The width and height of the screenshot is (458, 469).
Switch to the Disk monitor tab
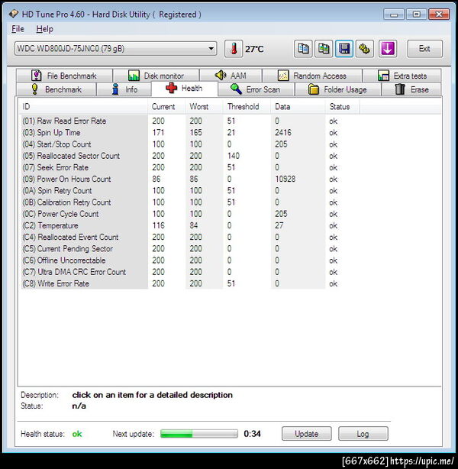(156, 76)
